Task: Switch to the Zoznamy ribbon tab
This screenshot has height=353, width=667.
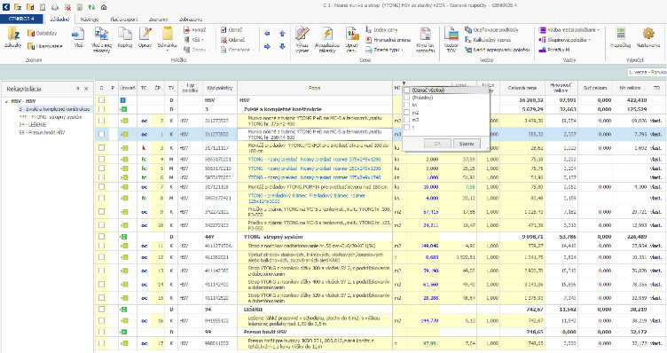Action: 158,20
